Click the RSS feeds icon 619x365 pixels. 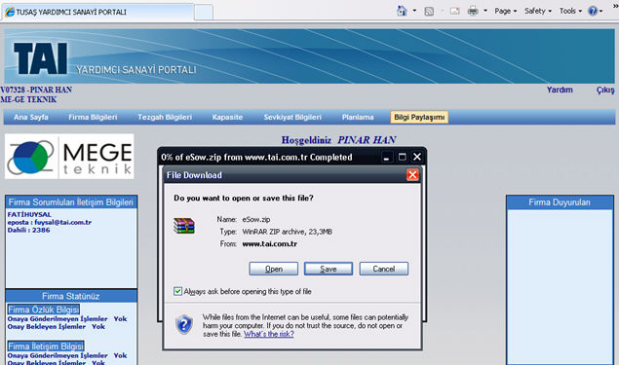click(429, 11)
